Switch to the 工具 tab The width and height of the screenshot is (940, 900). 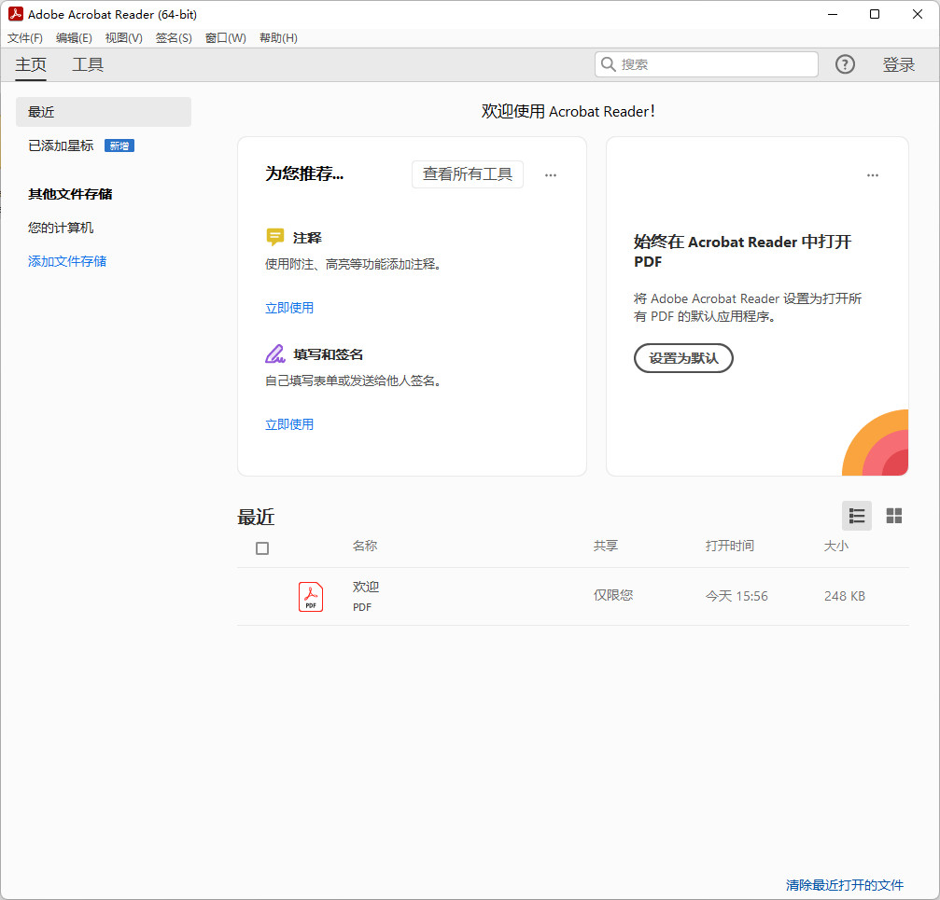[x=88, y=64]
